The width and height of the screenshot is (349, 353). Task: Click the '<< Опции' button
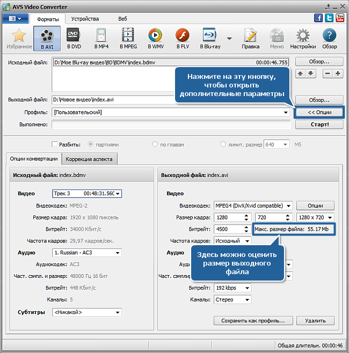pos(319,112)
